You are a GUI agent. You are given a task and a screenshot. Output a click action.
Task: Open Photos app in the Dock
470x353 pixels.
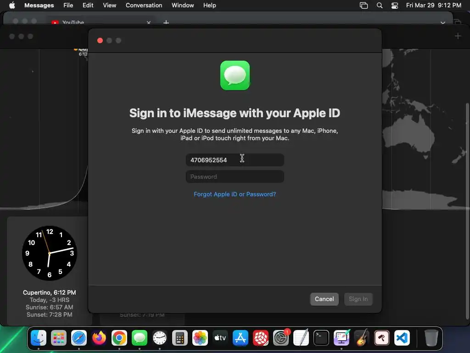pos(200,338)
